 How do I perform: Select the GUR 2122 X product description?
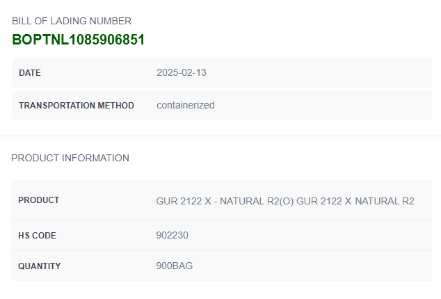click(x=285, y=201)
